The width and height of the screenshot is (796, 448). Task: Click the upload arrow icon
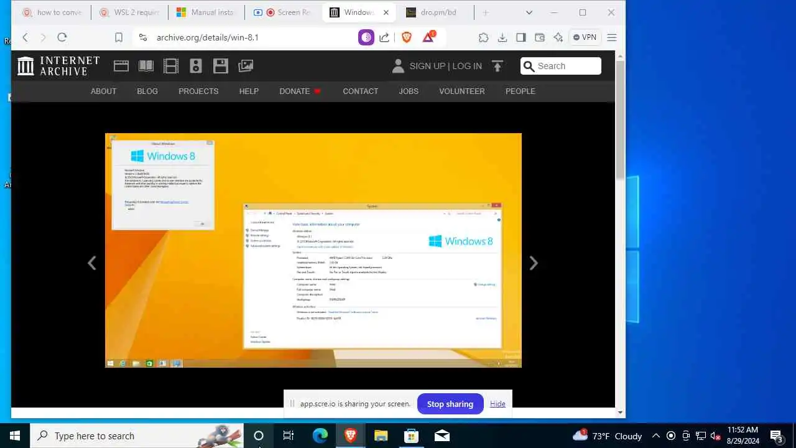tap(497, 66)
